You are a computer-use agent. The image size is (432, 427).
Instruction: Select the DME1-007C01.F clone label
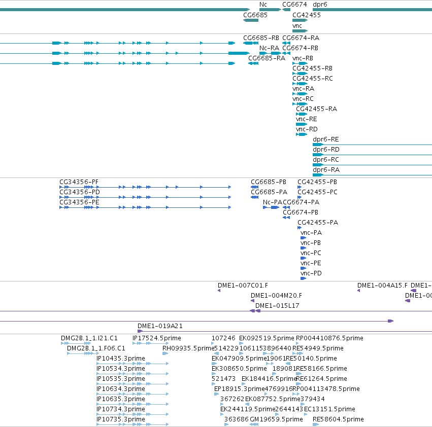pos(243,286)
